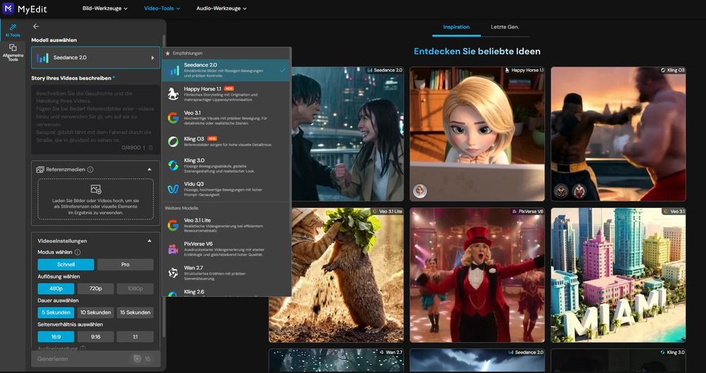
Task: Open the boxers Kling O3 thumbnail
Action: [618, 134]
